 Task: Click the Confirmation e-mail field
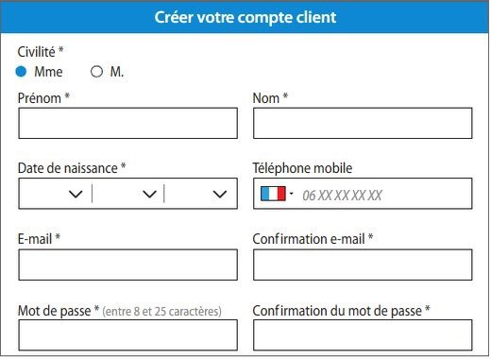click(363, 265)
